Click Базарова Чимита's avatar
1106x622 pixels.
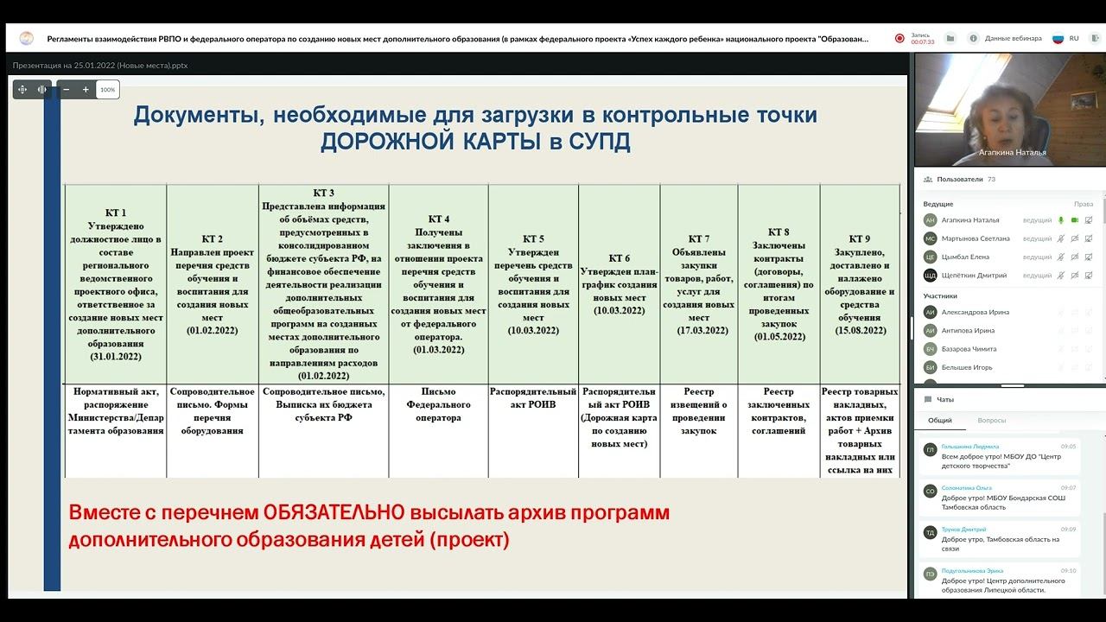931,349
